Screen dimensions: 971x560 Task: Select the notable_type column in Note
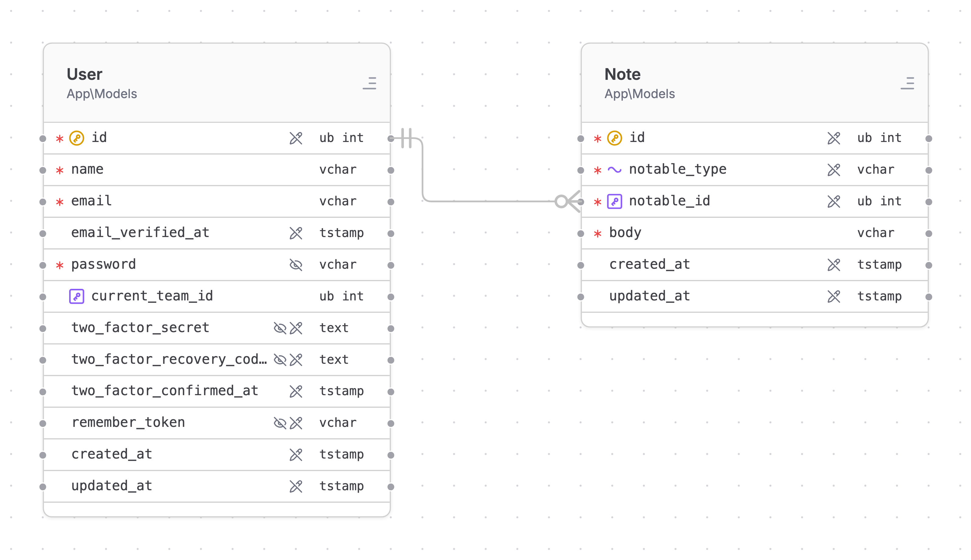click(x=754, y=170)
